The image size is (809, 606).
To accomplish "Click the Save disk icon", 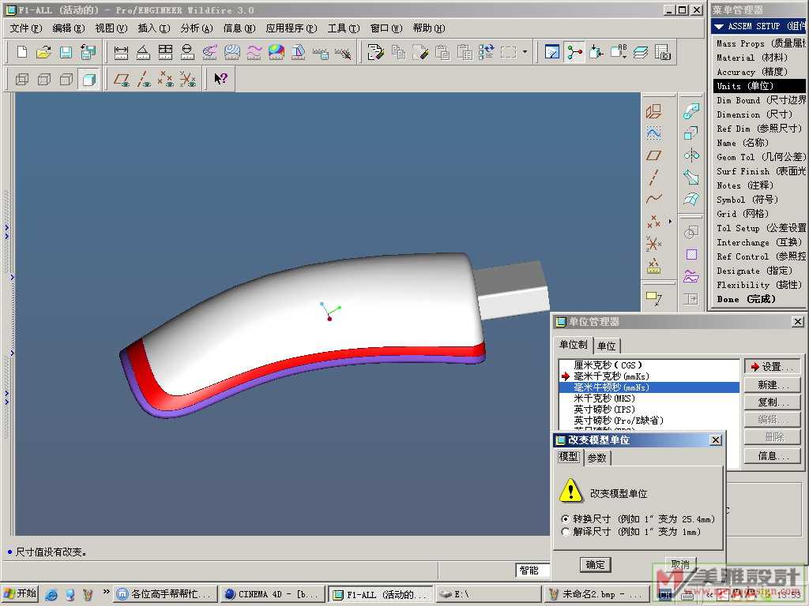I will pos(66,53).
